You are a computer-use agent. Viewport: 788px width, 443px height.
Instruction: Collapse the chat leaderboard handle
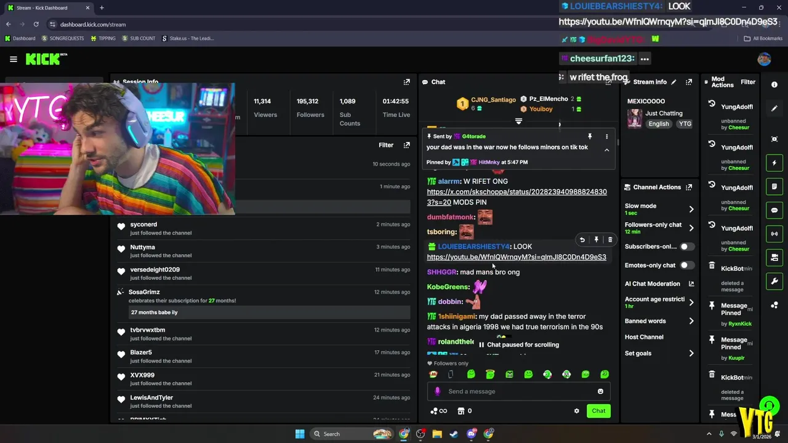[x=518, y=121]
